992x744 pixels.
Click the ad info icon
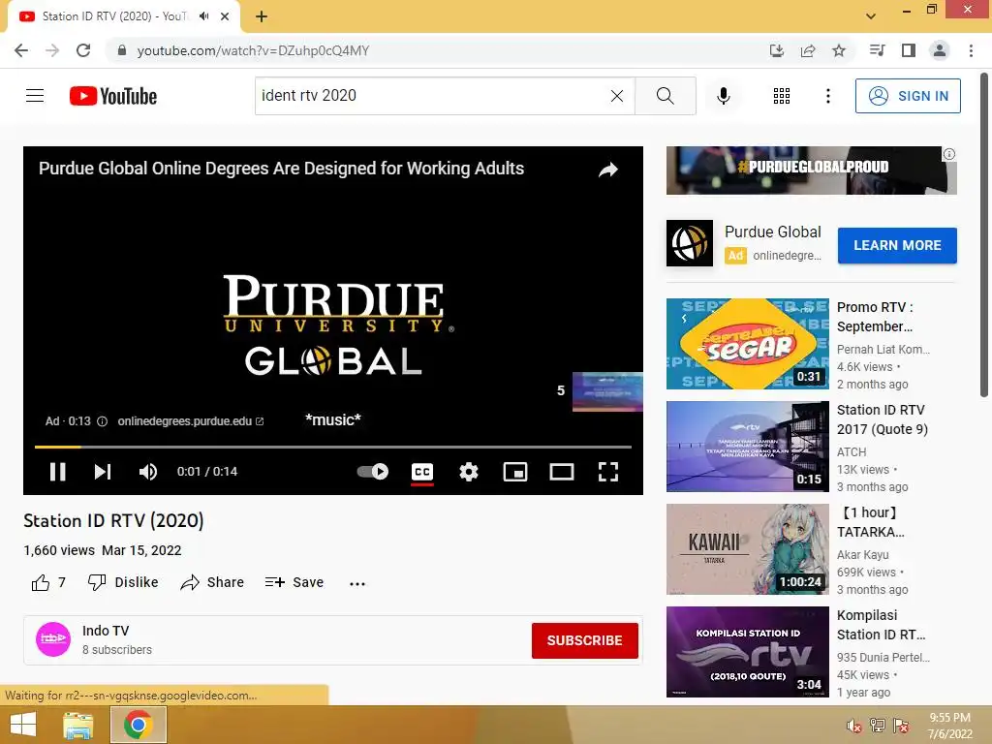point(102,421)
